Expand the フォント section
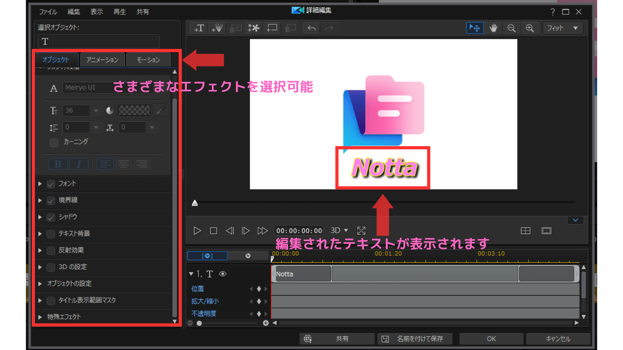The image size is (623, 350). (x=40, y=184)
